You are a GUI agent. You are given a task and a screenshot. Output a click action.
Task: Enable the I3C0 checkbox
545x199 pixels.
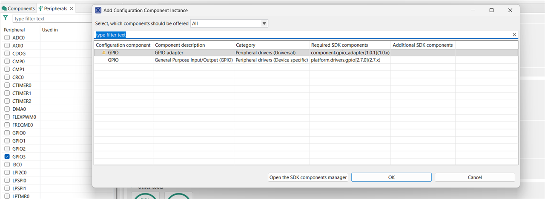(x=7, y=165)
